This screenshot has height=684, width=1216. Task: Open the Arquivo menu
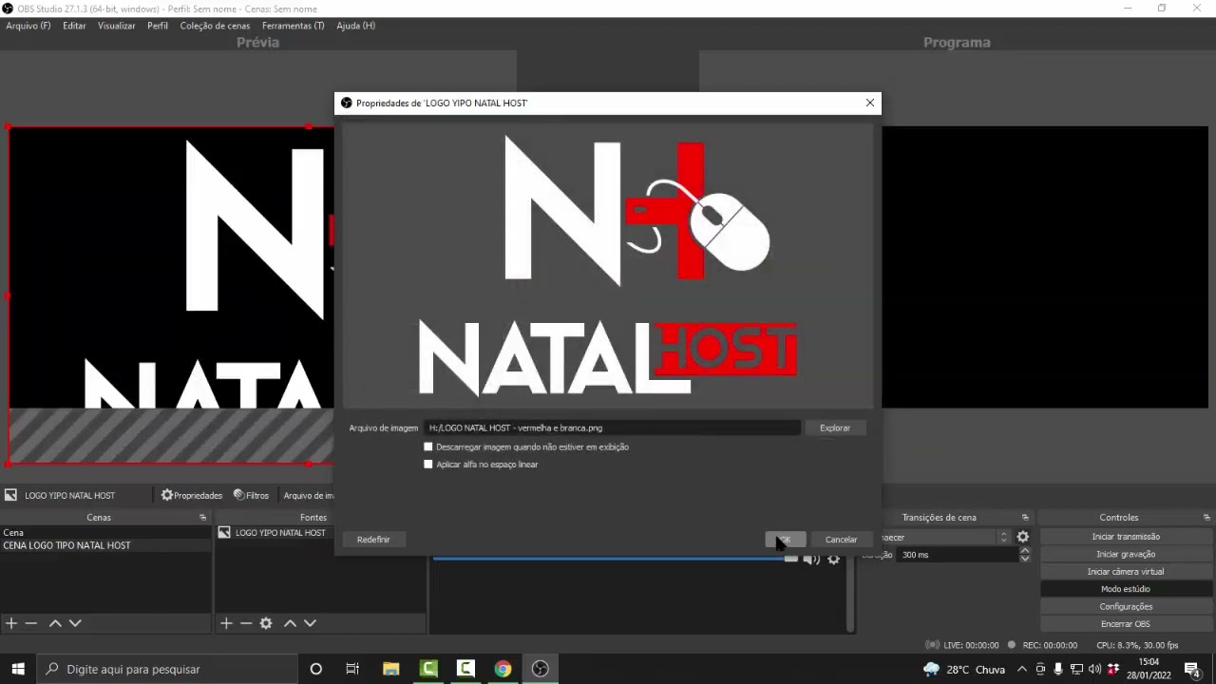[28, 26]
